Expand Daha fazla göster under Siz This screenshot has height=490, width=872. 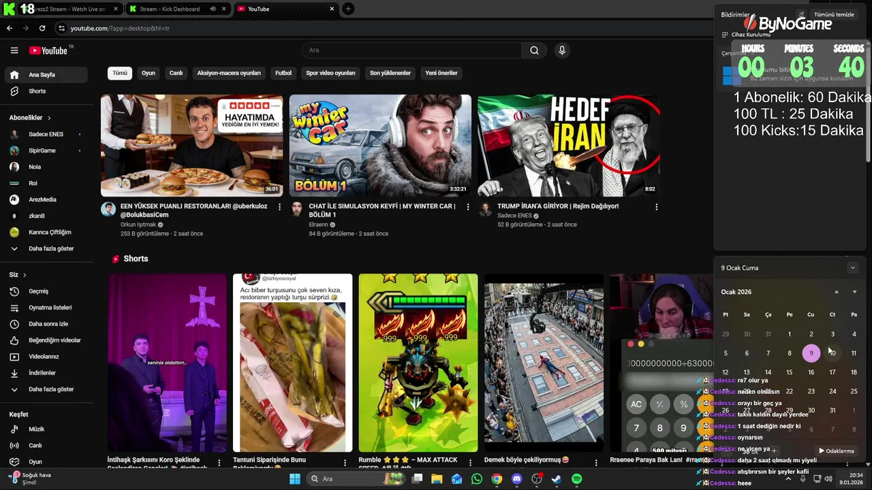point(46,389)
